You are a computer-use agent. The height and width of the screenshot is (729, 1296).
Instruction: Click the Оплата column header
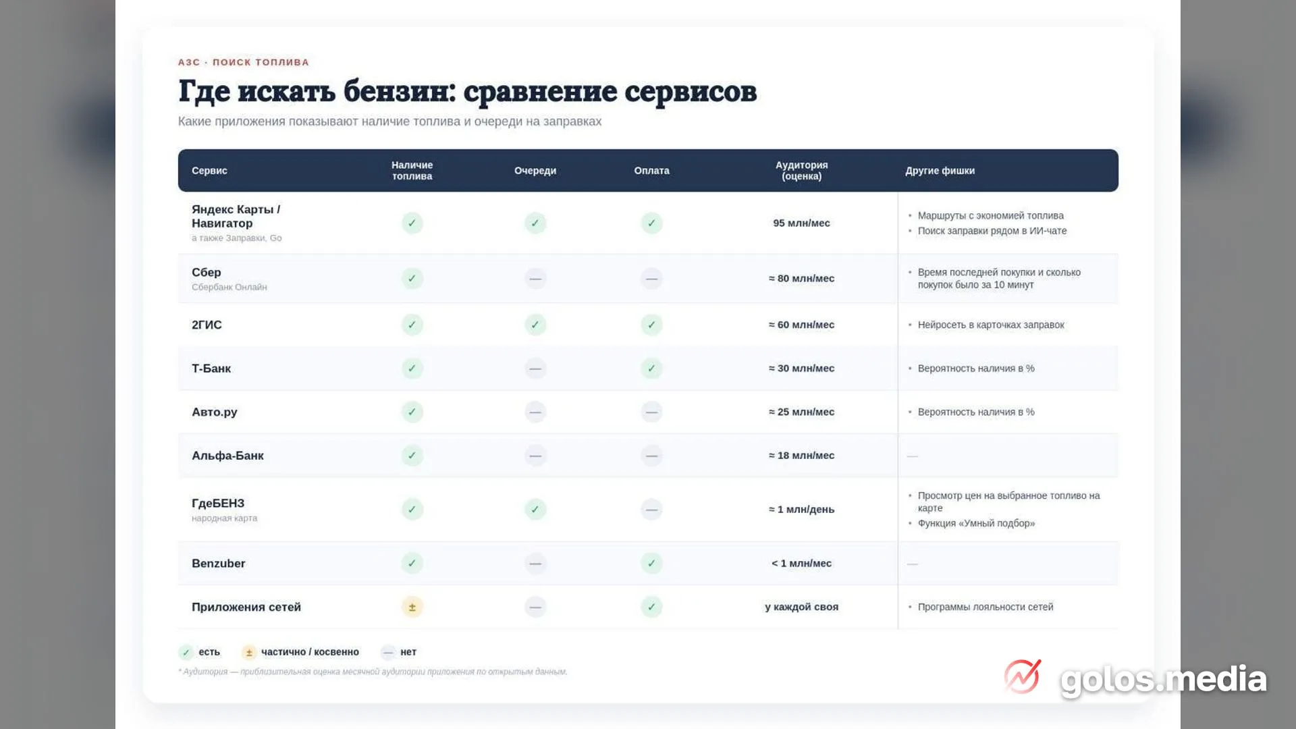651,171
